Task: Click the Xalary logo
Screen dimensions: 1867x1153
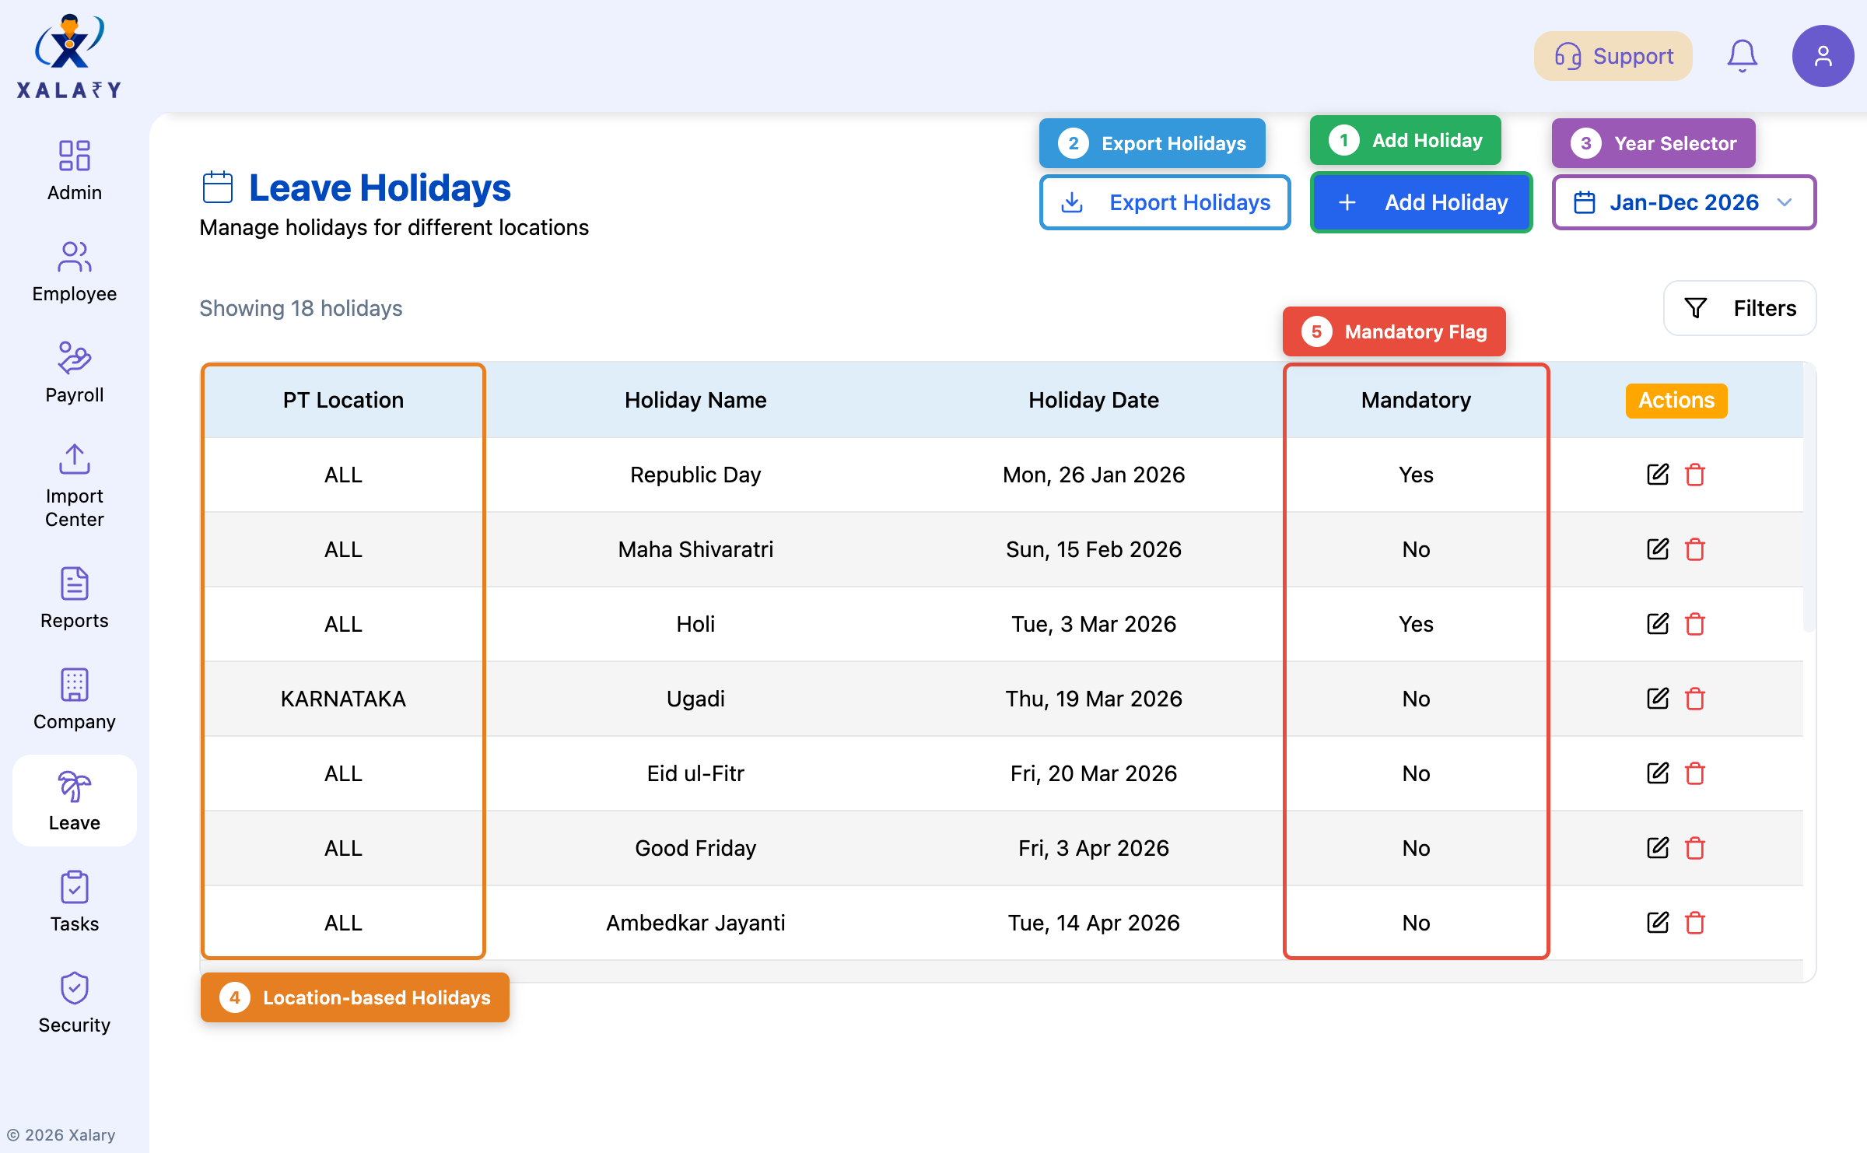Action: coord(68,53)
